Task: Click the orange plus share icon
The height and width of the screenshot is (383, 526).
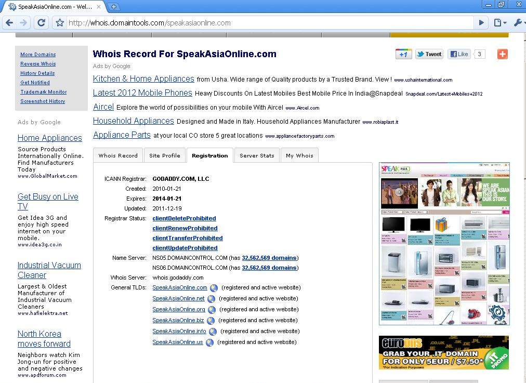Action: click(x=503, y=54)
